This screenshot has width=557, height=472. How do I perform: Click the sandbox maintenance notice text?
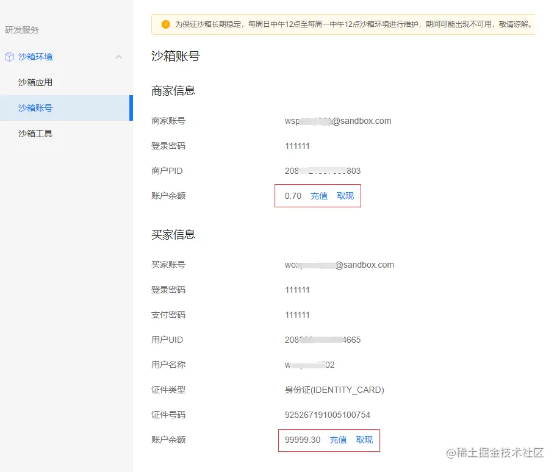click(354, 24)
